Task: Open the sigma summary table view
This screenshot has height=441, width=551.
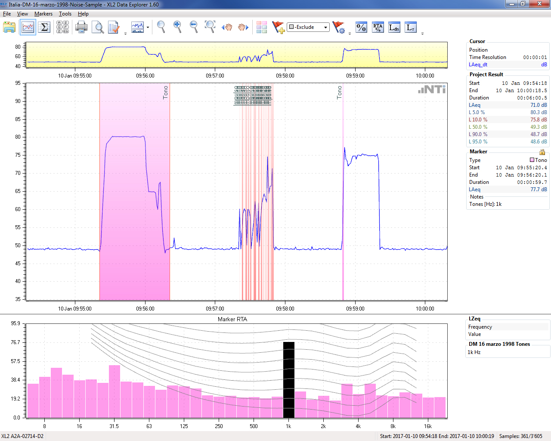Action: point(44,28)
